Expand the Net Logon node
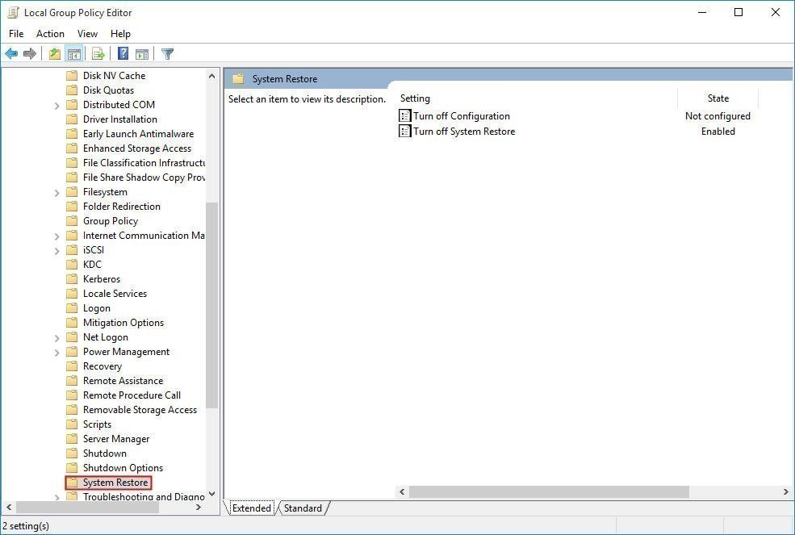795x535 pixels. [x=56, y=338]
